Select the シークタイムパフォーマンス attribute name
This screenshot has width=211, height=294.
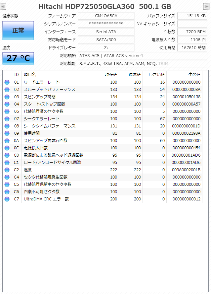click(50, 126)
